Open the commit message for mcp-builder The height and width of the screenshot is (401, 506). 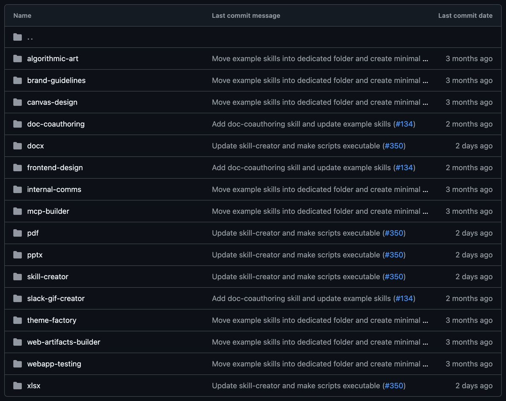click(x=316, y=211)
